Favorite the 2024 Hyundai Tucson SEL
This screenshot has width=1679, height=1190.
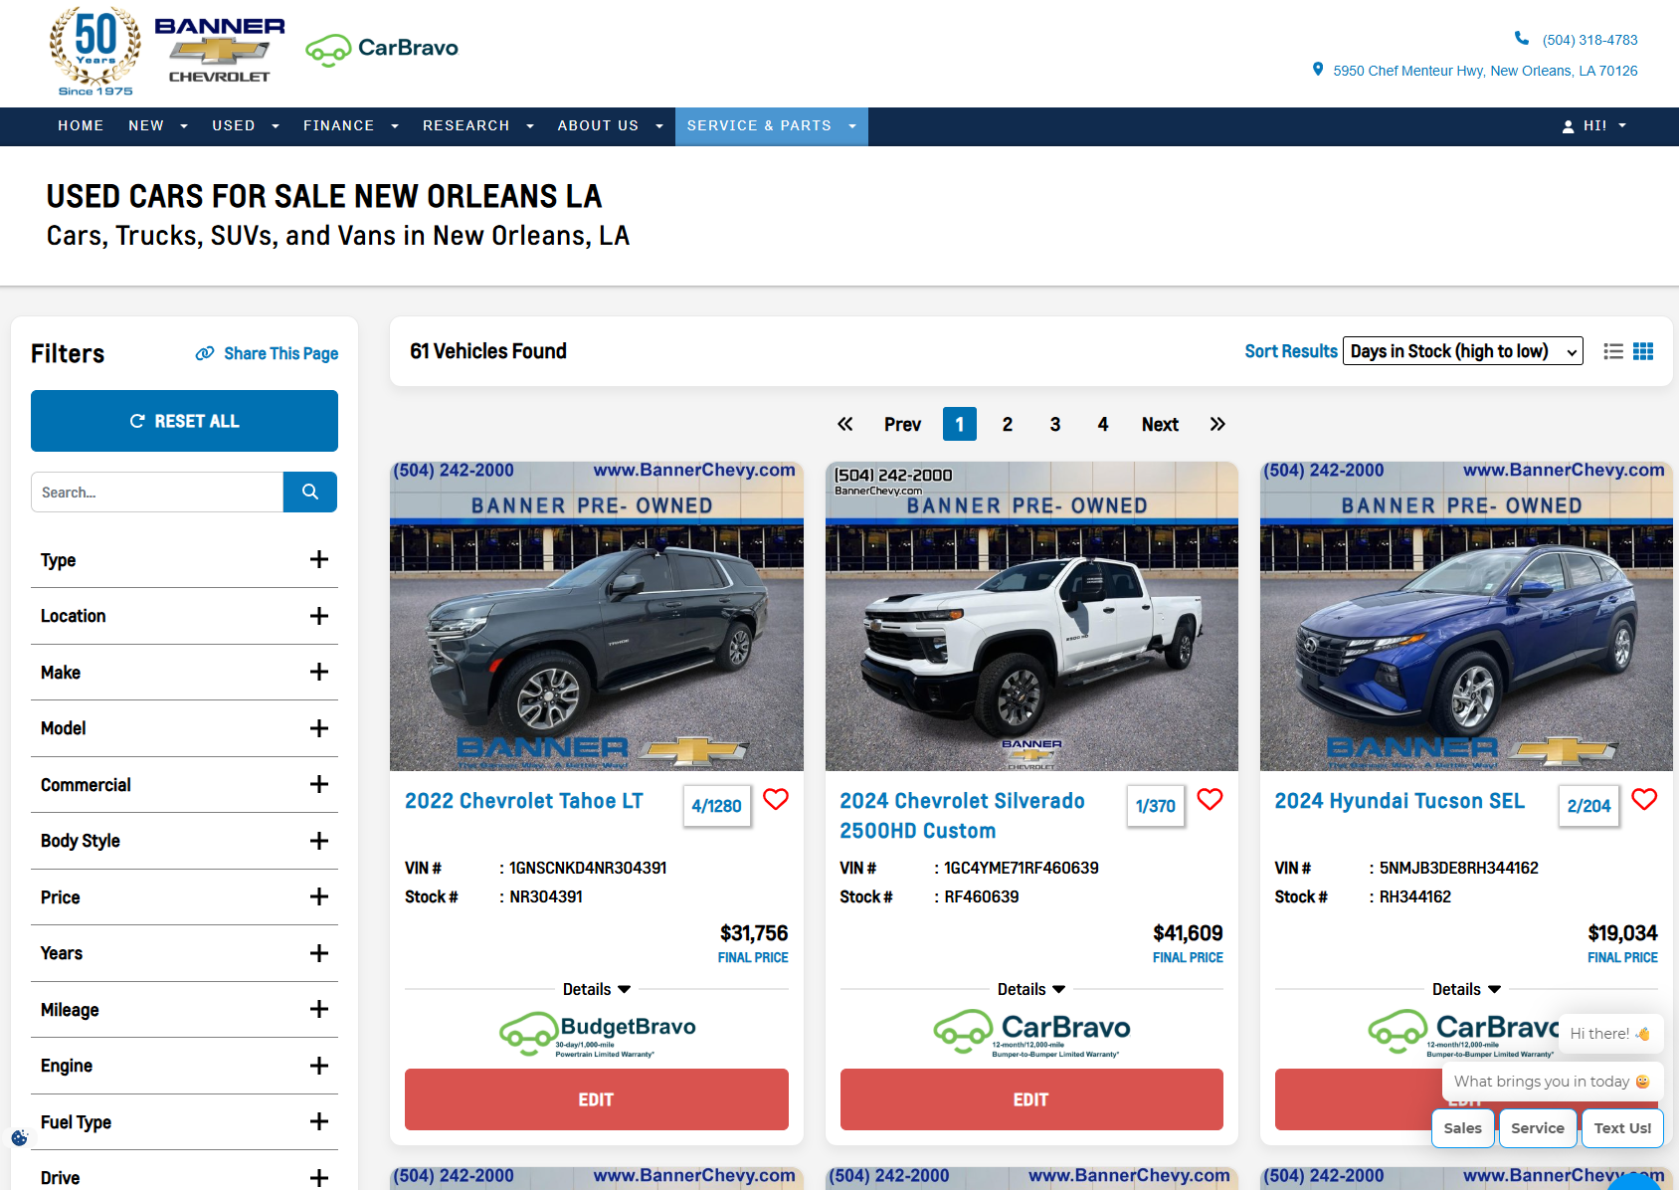1644,799
